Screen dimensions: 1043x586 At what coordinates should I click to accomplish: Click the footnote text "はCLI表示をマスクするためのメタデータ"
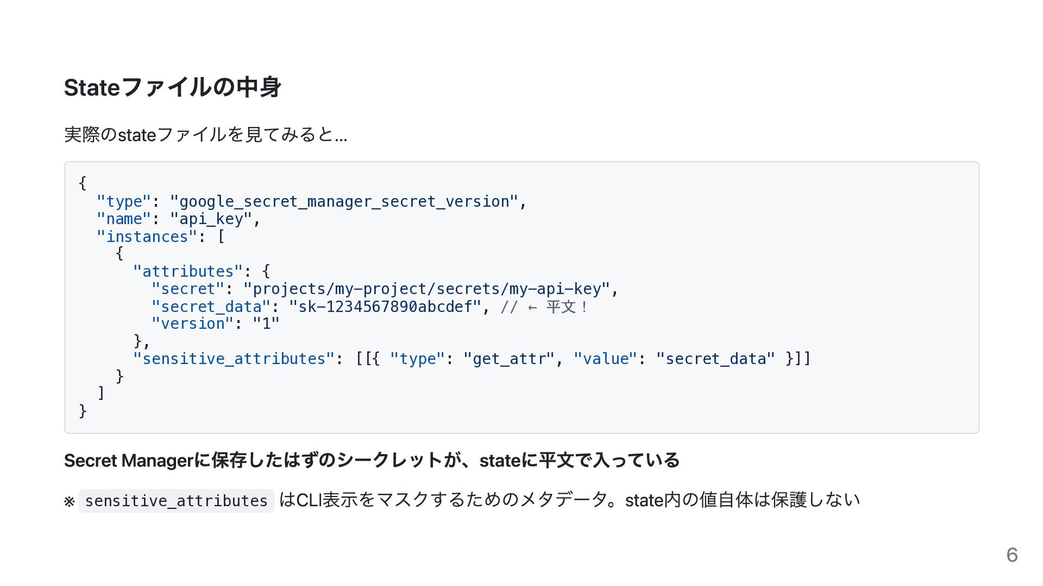pos(443,500)
